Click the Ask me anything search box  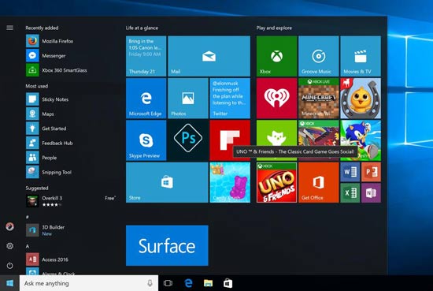(89, 283)
